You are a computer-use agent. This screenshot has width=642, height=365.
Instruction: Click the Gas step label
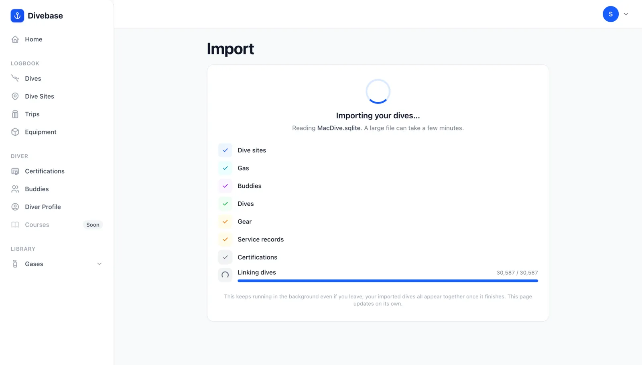coord(243,168)
